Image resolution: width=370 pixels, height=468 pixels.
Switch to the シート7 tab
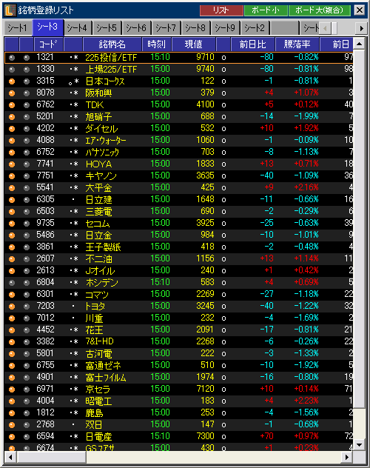click(x=166, y=28)
